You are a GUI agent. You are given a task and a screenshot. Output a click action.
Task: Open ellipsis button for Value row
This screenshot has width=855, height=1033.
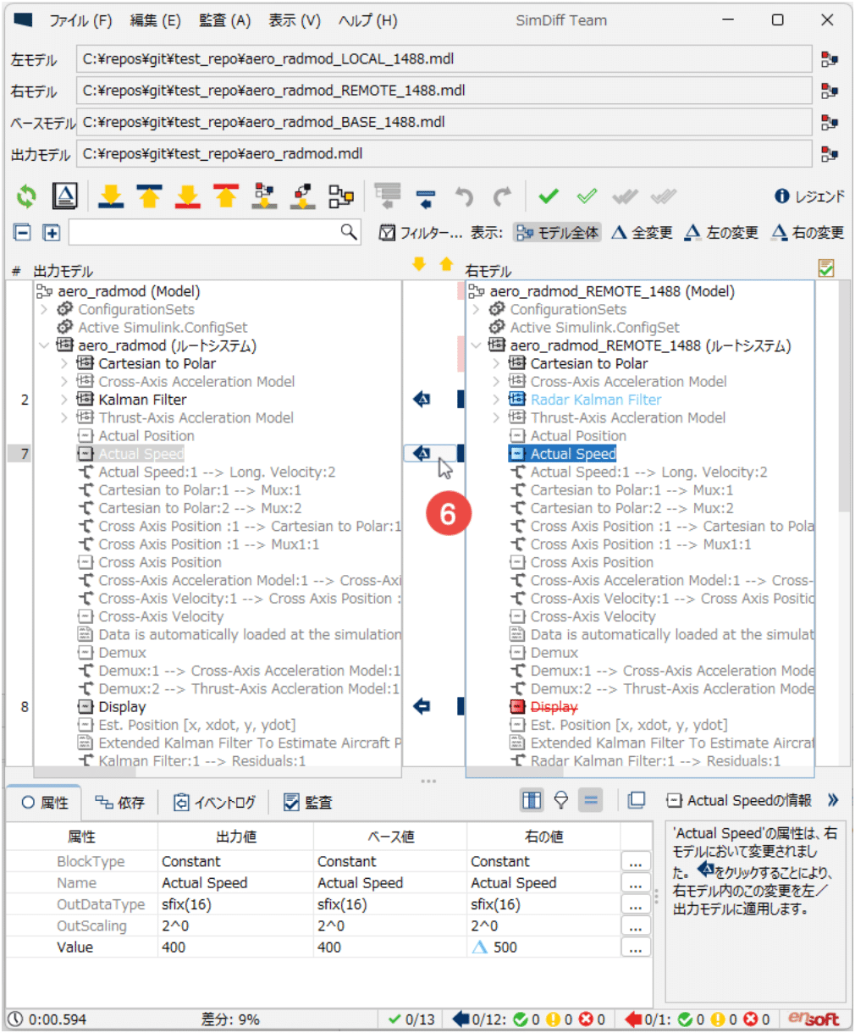tap(636, 947)
